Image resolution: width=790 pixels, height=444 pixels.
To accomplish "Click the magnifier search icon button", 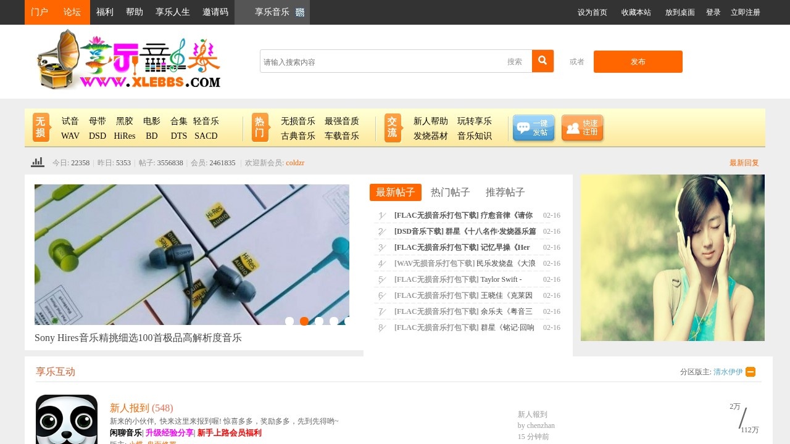I will [x=543, y=61].
